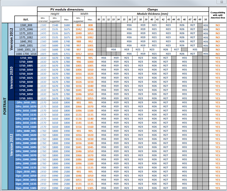This screenshot has height=191, width=227.
Task: Select the YES cell for 1710_1055
Action: tap(218, 98)
